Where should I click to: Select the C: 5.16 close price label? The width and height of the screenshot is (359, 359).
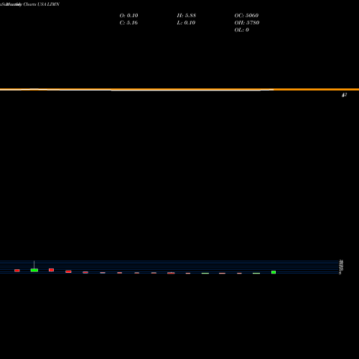[x=129, y=23]
